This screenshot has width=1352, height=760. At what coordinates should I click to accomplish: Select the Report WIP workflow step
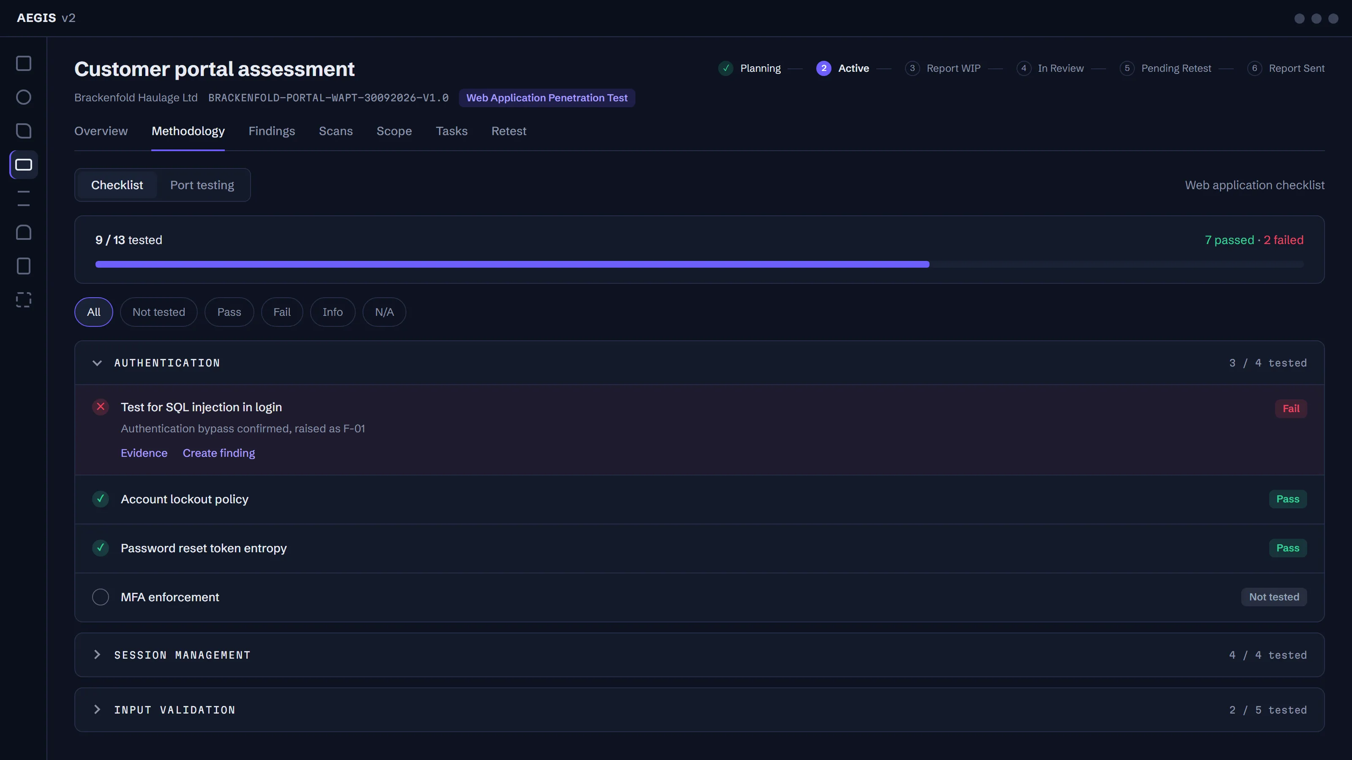point(943,68)
